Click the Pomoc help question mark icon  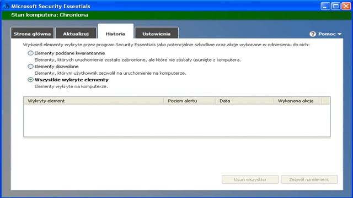coord(313,34)
